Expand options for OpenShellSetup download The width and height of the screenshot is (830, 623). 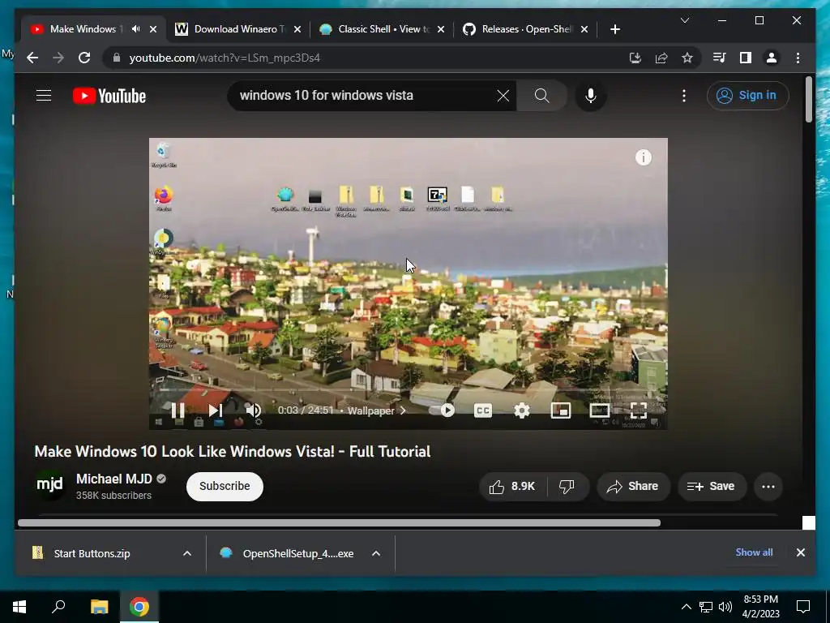[376, 553]
